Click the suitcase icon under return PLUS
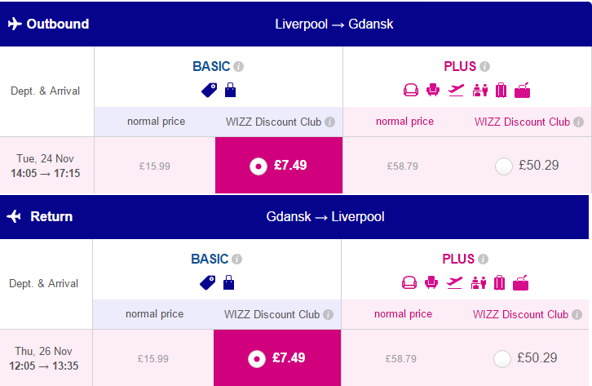Image resolution: width=592 pixels, height=386 pixels. (x=500, y=282)
